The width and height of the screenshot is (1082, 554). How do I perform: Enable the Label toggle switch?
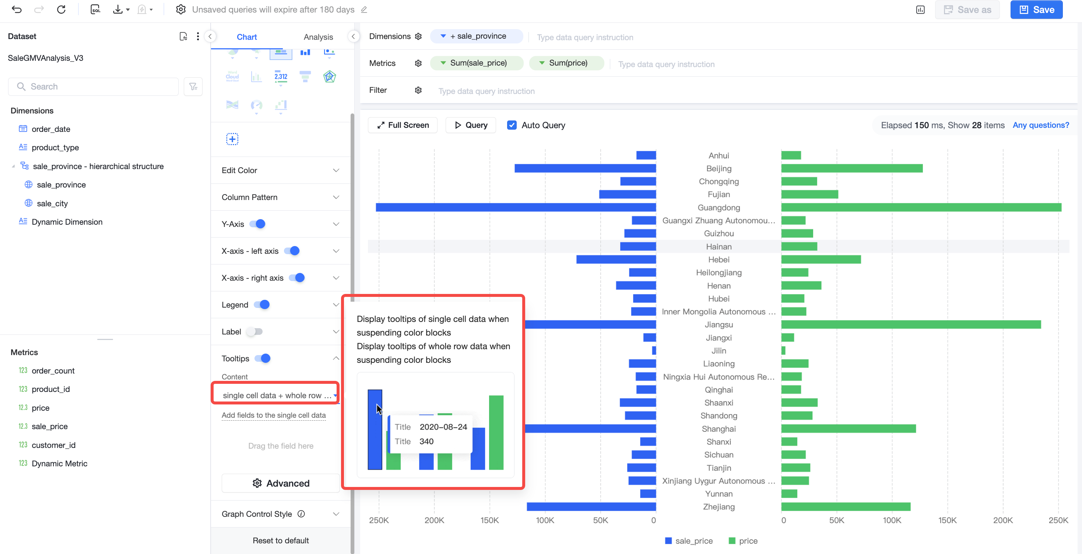(x=255, y=332)
